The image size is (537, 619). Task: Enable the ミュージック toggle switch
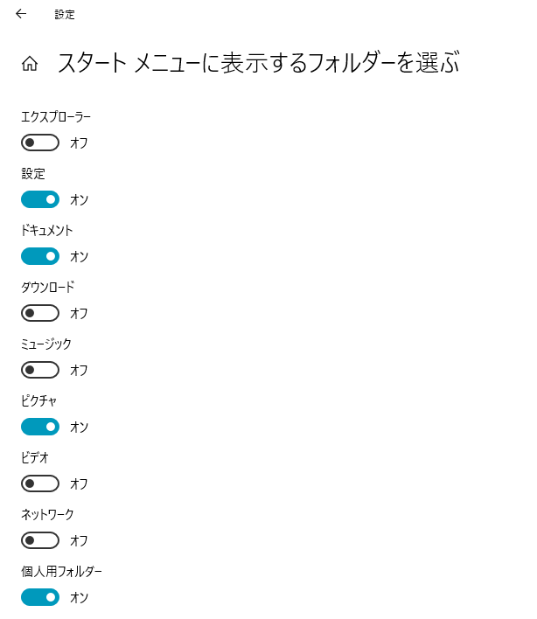click(x=40, y=370)
